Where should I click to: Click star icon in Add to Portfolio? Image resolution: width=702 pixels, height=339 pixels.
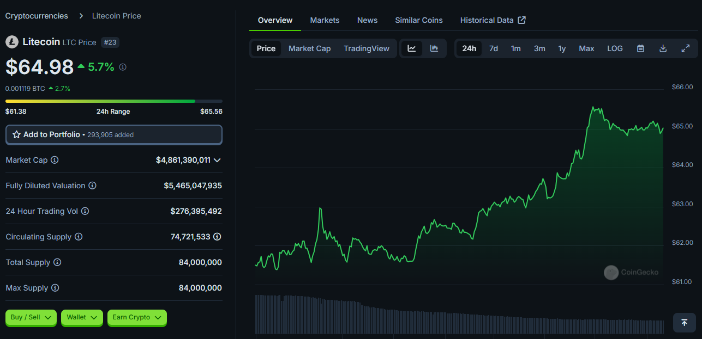[16, 134]
